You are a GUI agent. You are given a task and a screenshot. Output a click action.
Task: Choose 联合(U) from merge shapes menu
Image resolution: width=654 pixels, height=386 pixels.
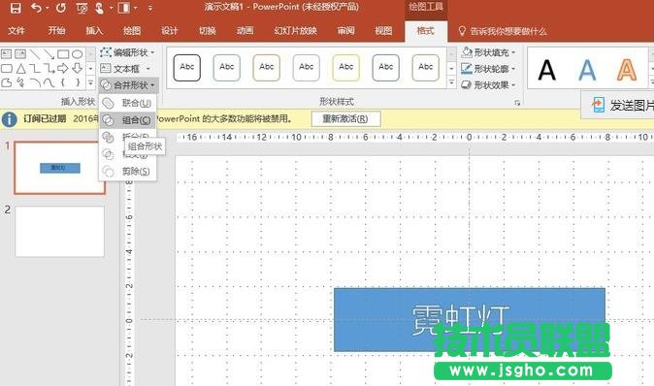pyautogui.click(x=128, y=103)
